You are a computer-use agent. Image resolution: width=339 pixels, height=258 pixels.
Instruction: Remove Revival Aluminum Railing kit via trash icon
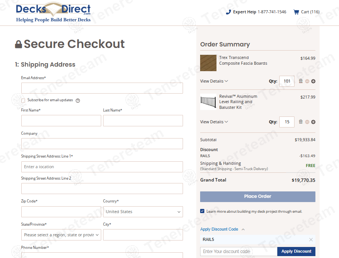pyautogui.click(x=301, y=122)
